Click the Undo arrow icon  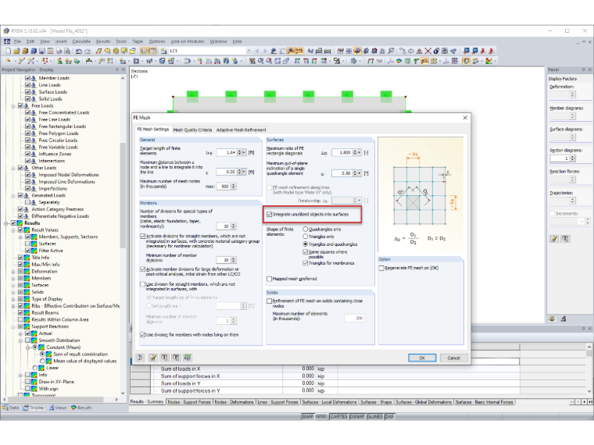79,51
